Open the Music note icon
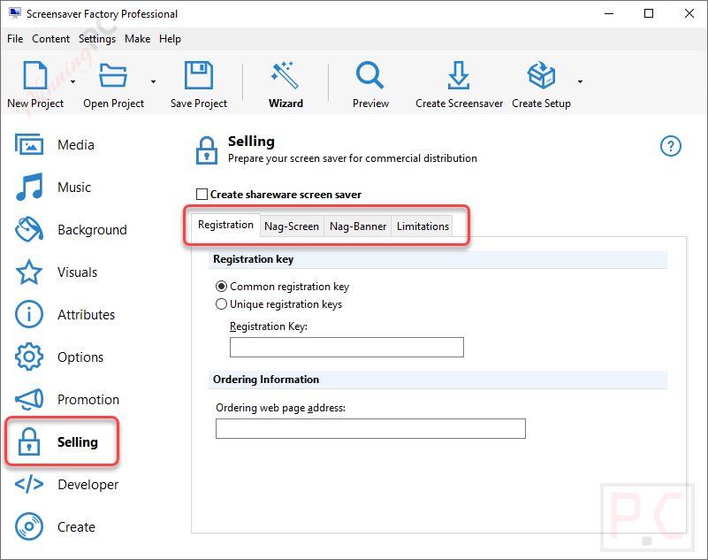 click(x=29, y=187)
